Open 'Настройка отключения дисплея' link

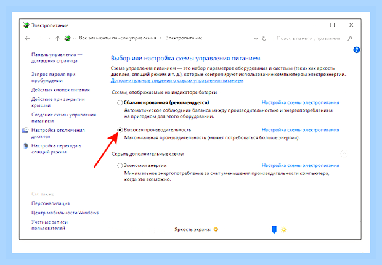(58, 133)
